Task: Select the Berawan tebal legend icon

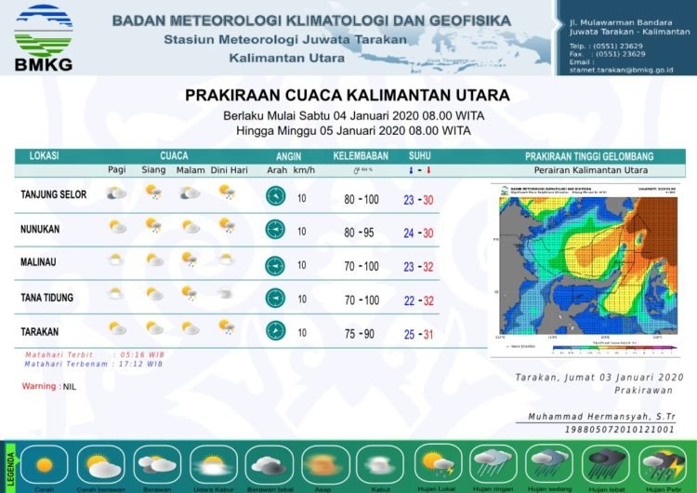Action: [x=270, y=465]
